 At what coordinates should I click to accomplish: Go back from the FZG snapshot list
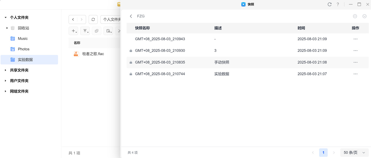tap(131, 16)
